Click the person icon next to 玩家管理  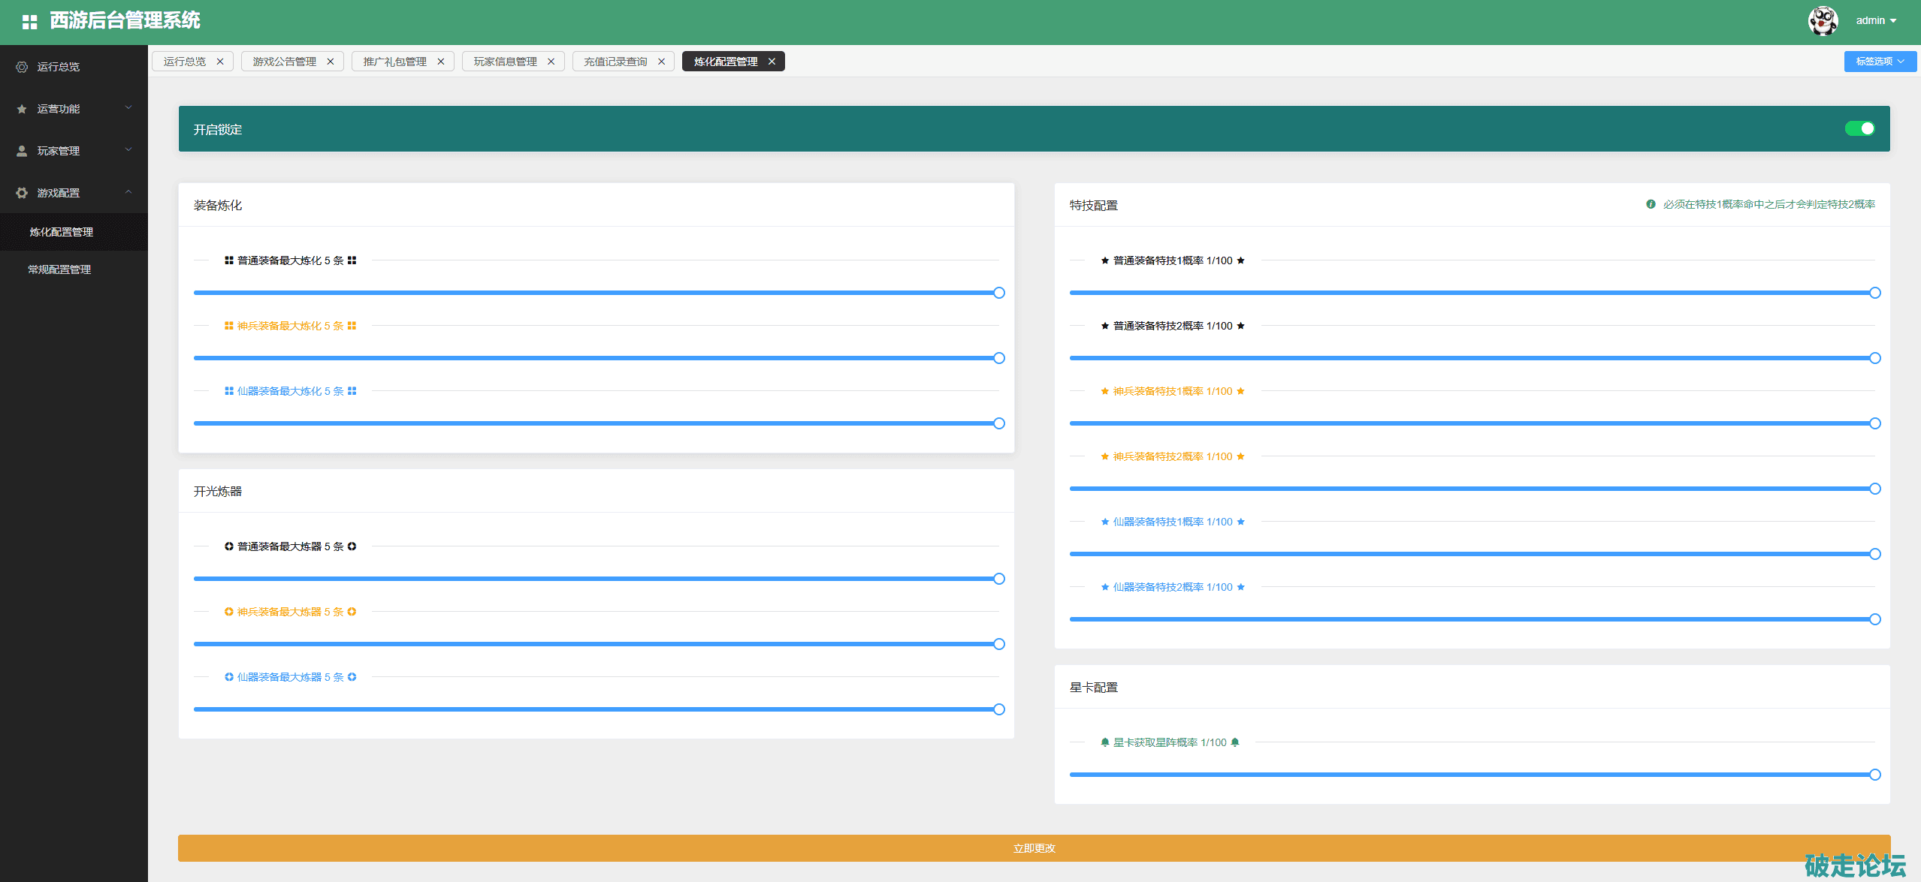(22, 151)
